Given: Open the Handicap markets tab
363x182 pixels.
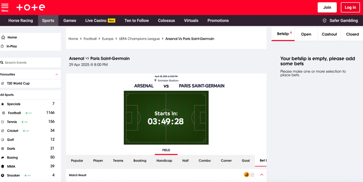Looking at the screenshot, I should tap(164, 160).
